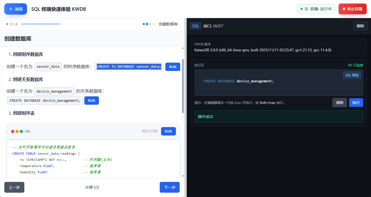Click the 端口: 26257 label
Screen dimensions: 371x197
coord(213,26)
